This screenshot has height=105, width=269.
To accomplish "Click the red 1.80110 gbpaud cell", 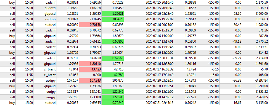I will [x=90, y=64].
